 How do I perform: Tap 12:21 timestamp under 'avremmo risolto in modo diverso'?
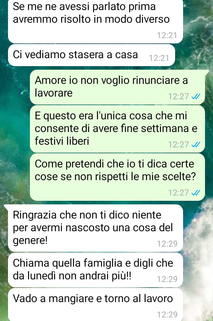click(x=167, y=35)
